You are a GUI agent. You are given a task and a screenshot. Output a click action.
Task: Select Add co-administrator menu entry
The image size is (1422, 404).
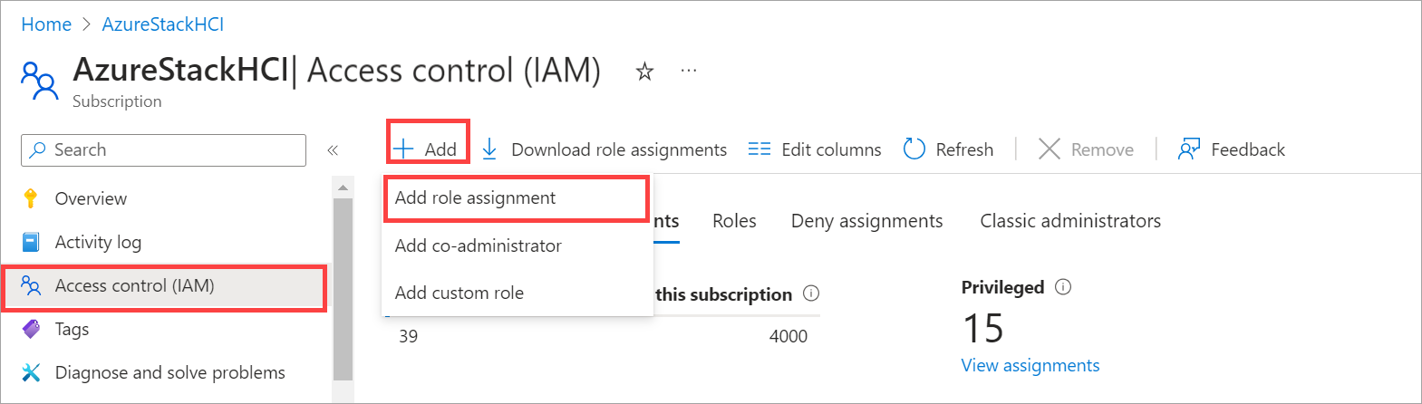pyautogui.click(x=518, y=245)
